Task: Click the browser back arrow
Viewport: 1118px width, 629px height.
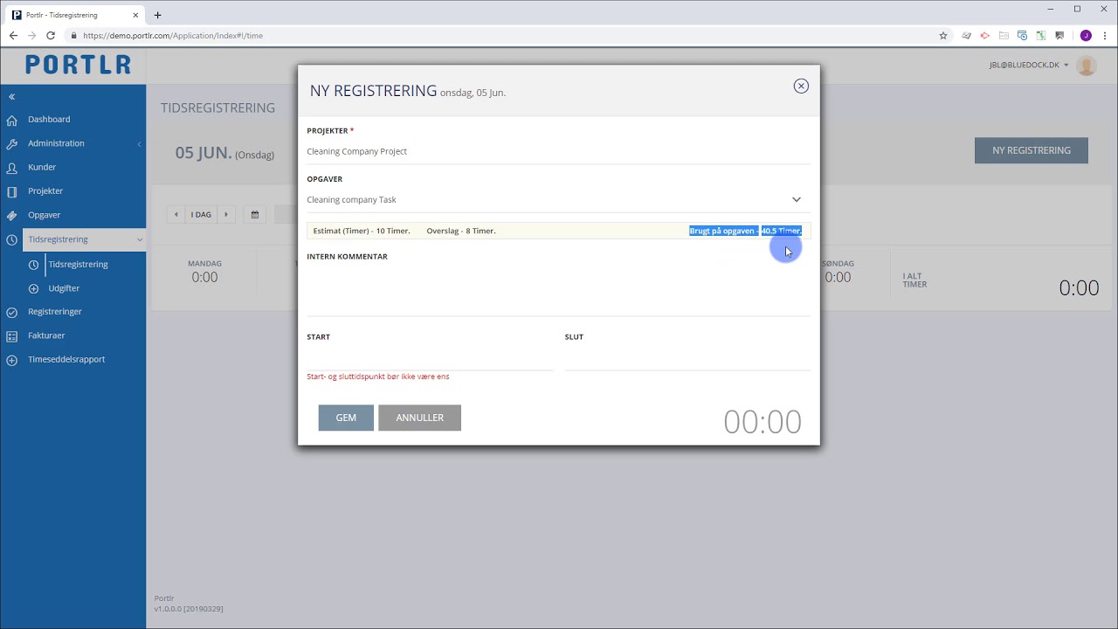Action: pos(13,36)
